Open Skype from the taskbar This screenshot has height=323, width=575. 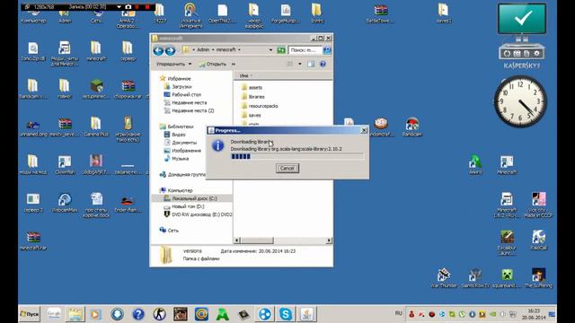286,314
